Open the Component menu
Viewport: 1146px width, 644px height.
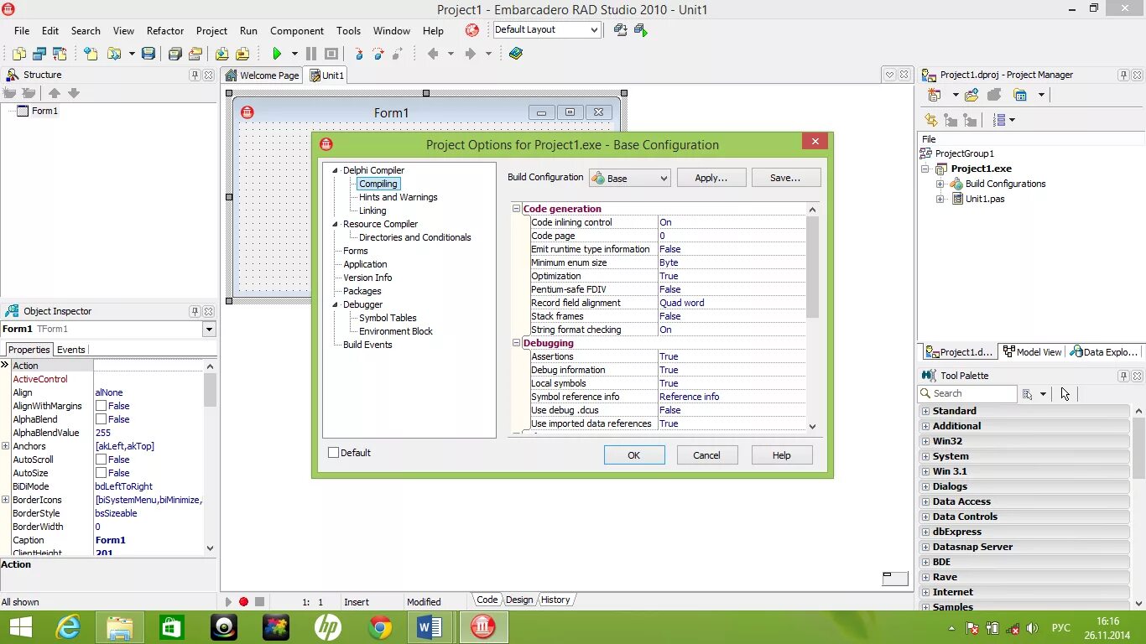[297, 31]
